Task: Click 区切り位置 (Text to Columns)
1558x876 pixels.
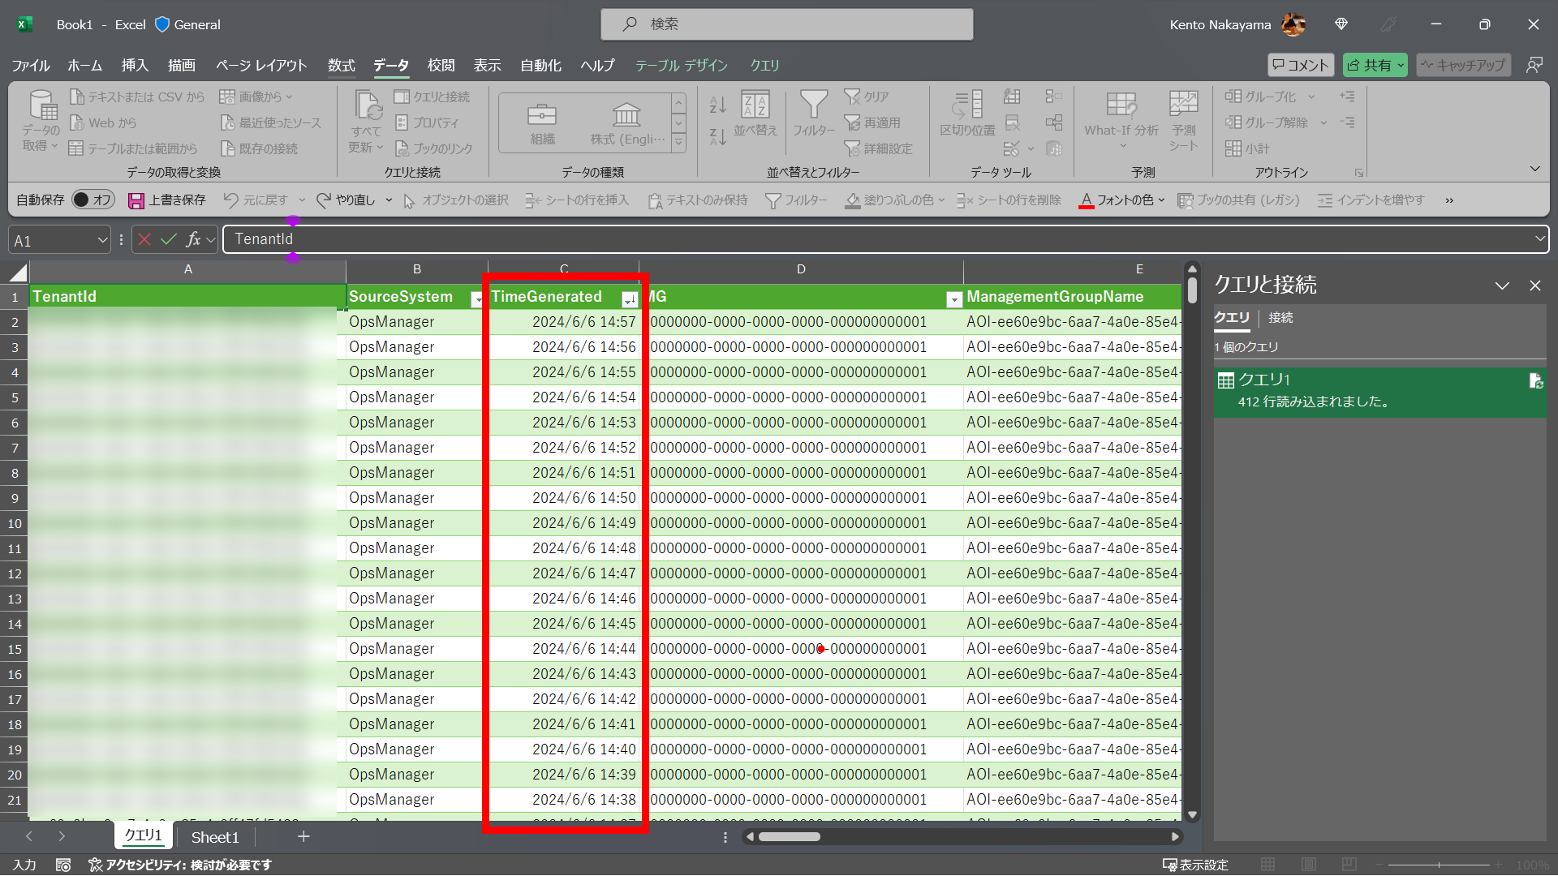Action: tap(967, 114)
